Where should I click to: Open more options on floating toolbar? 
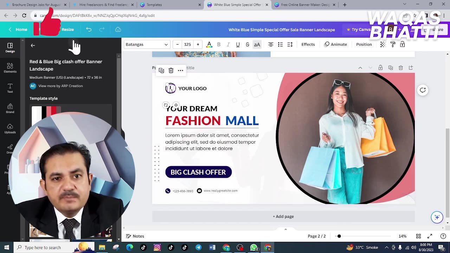180,71
